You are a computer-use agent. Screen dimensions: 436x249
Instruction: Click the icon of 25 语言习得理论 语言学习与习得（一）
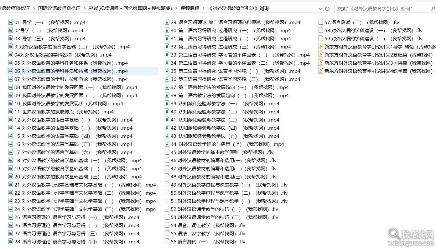pos(11,217)
